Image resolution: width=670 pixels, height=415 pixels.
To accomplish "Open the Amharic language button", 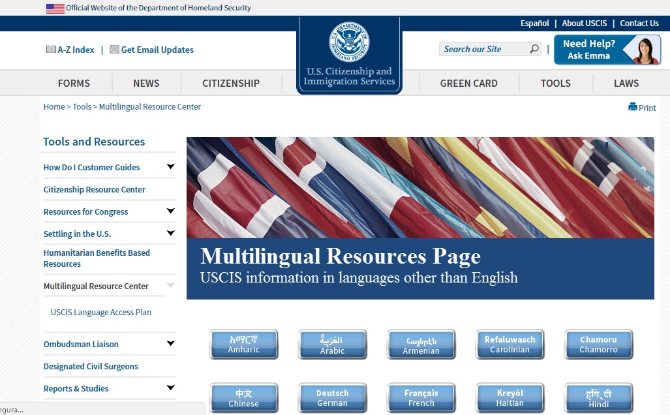I will [x=243, y=345].
